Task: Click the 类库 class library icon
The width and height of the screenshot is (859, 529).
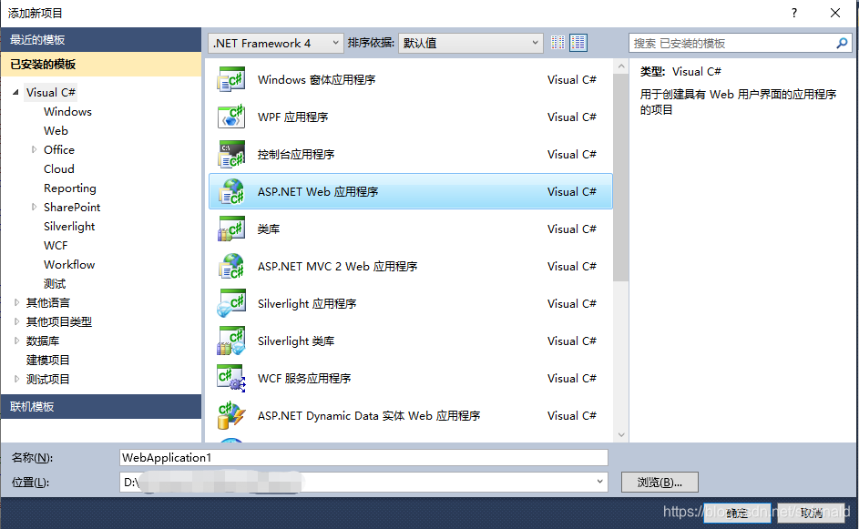Action: (x=231, y=229)
